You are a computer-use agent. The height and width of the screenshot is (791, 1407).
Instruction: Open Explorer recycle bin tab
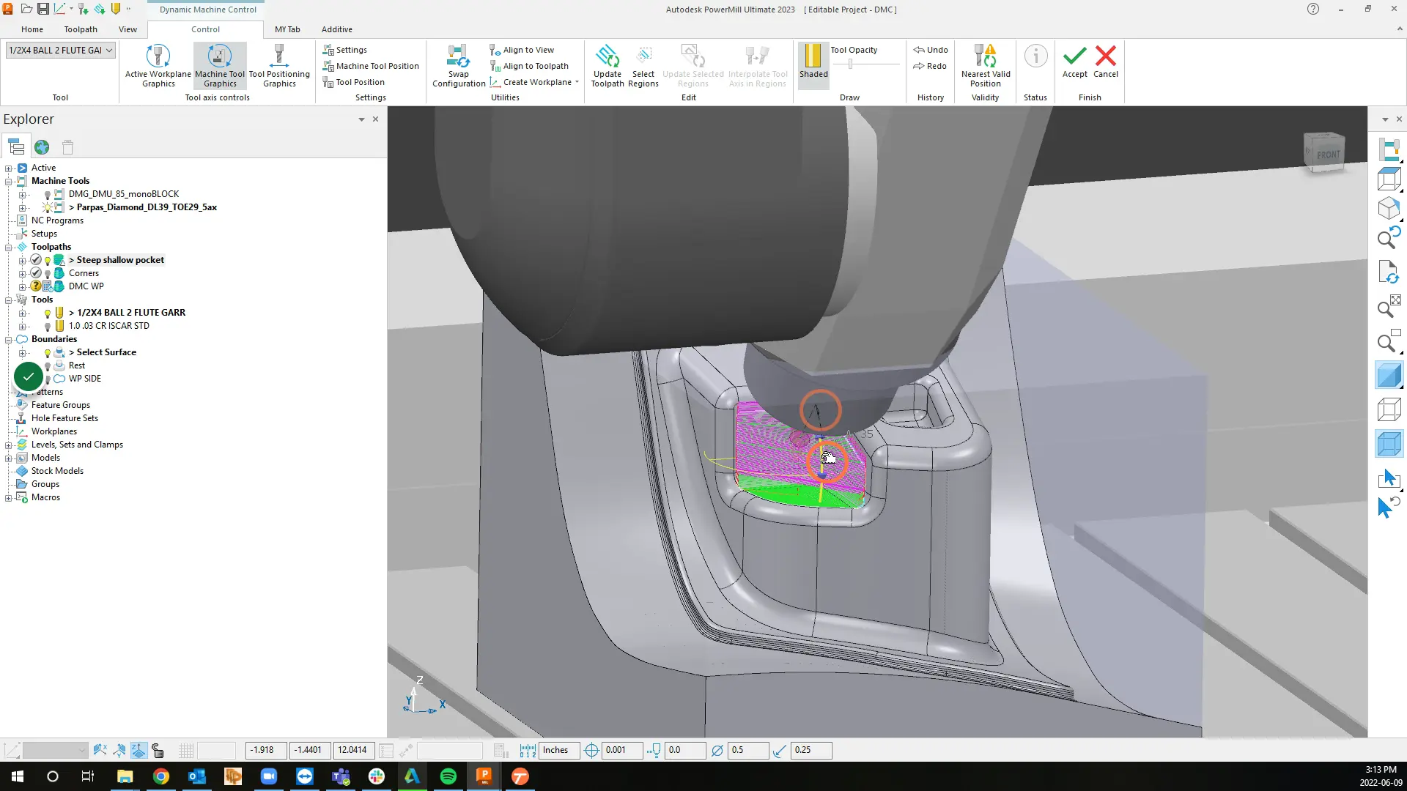[x=67, y=147]
